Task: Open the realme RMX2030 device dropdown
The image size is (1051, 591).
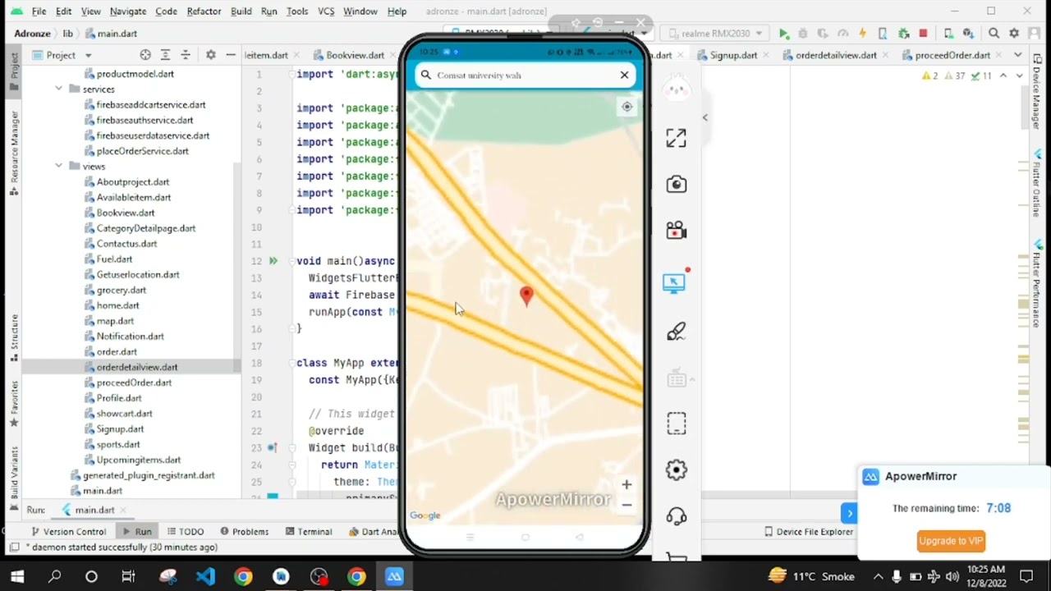Action: [714, 34]
